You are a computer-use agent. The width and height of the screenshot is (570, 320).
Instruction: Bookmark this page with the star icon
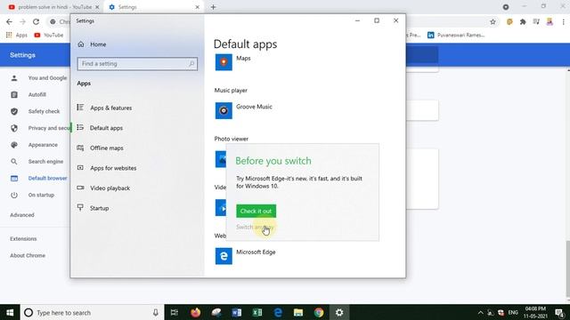tap(493, 21)
